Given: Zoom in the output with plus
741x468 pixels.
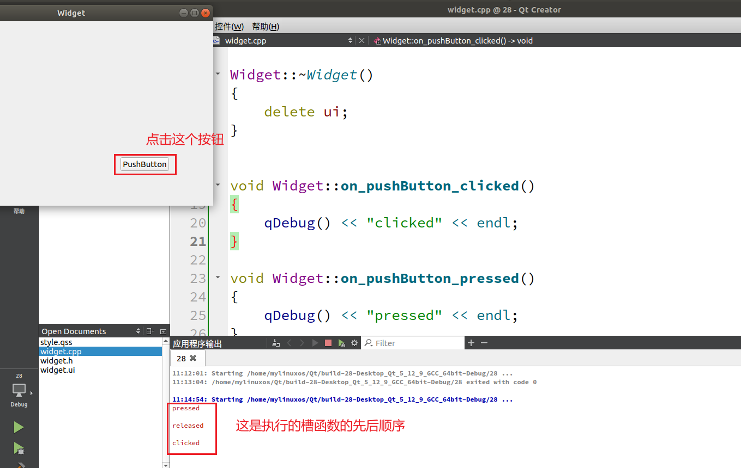Looking at the screenshot, I should pos(471,343).
